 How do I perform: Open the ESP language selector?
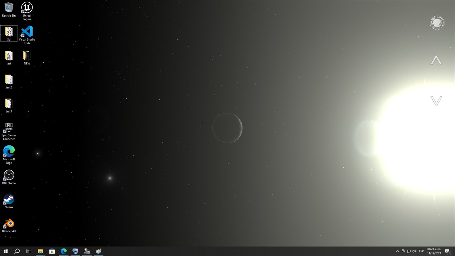tap(421, 251)
